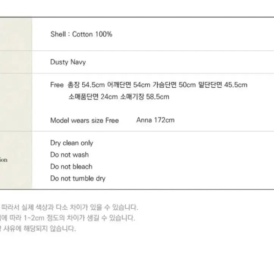Click the Do not bleach instruction
The image size is (274, 274).
click(71, 167)
